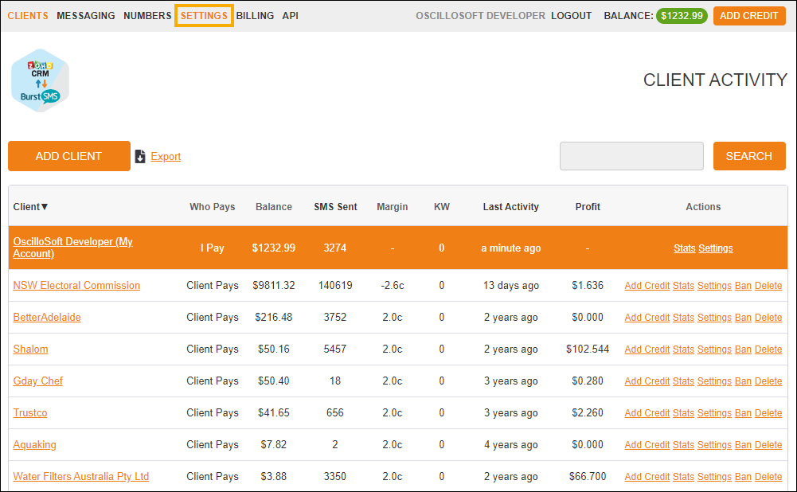The width and height of the screenshot is (797, 492).
Task: Open Settings for BetterAdelaide
Action: 714,318
